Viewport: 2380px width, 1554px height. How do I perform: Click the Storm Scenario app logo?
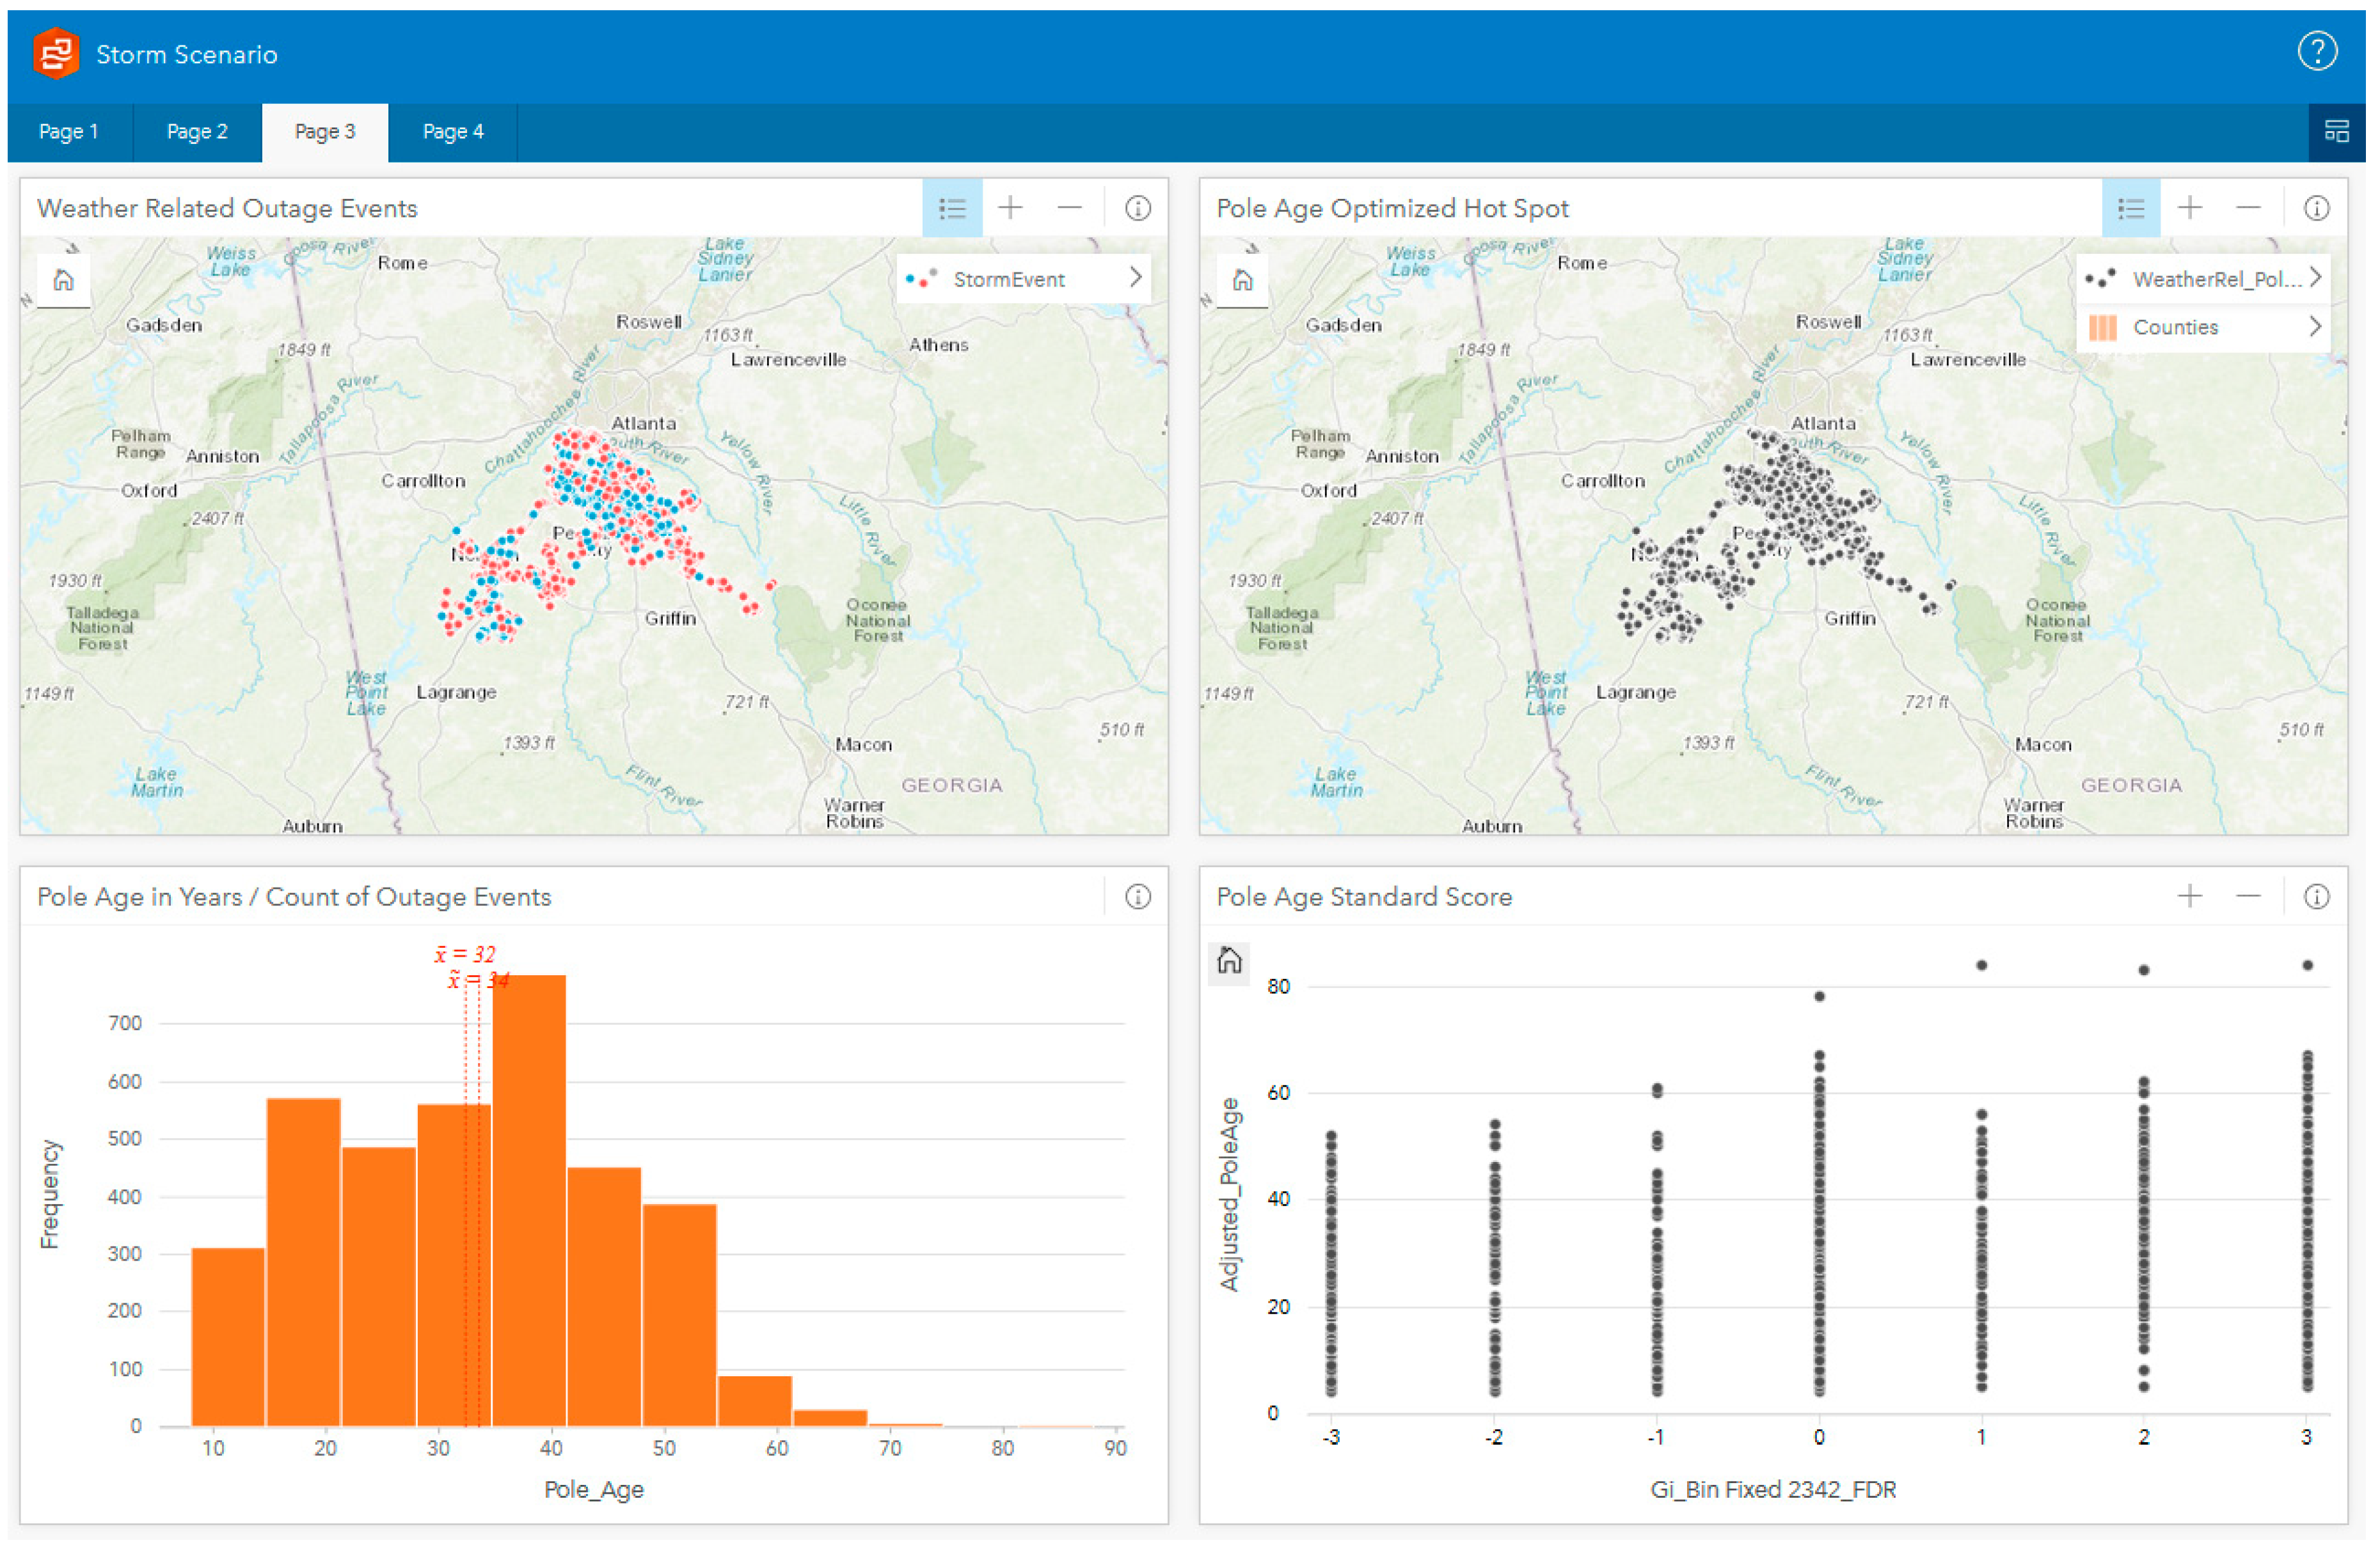coord(56,53)
